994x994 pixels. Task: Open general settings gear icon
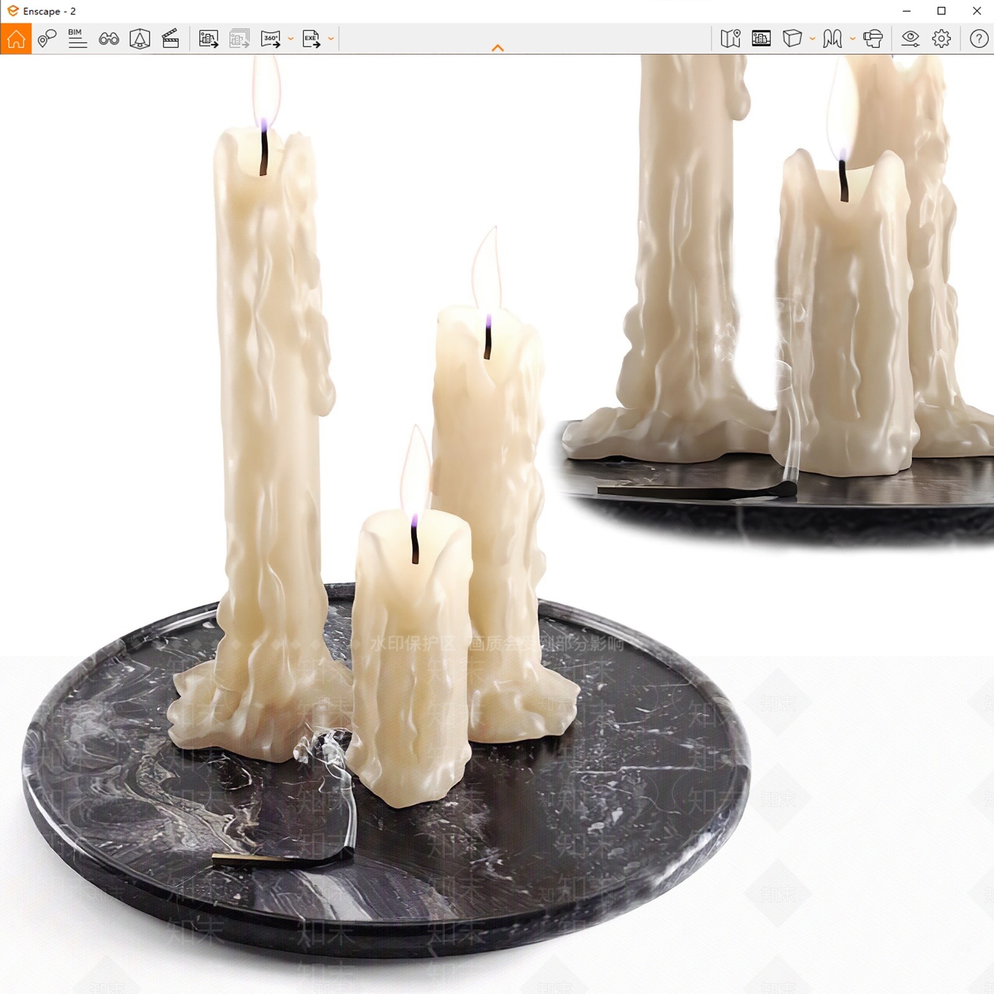(941, 39)
